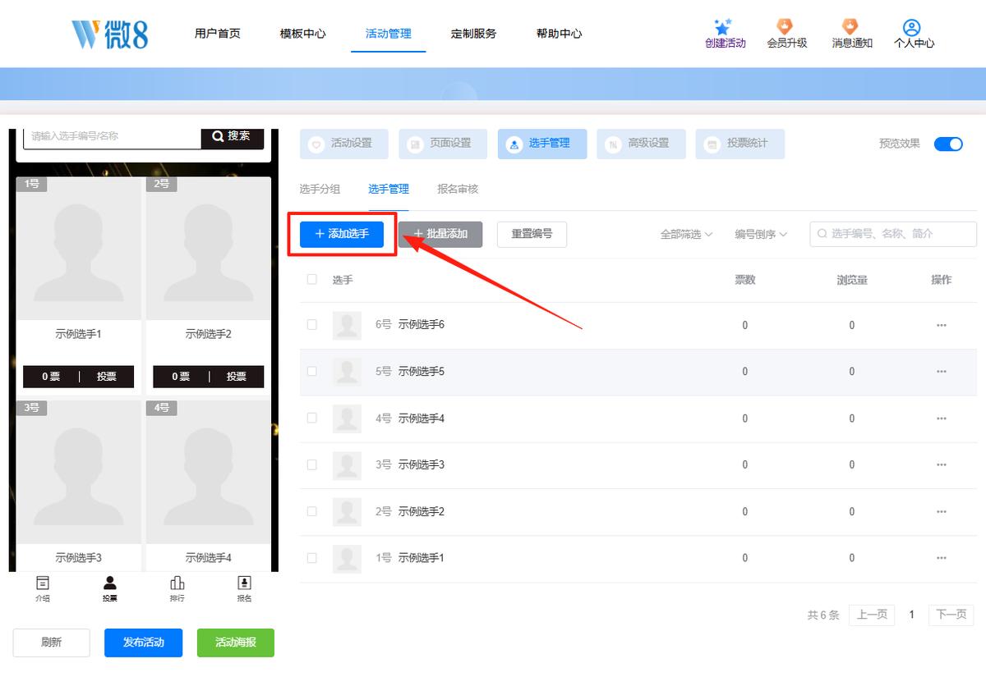
Task: Go to 下一页 in pagination
Action: [x=951, y=615]
